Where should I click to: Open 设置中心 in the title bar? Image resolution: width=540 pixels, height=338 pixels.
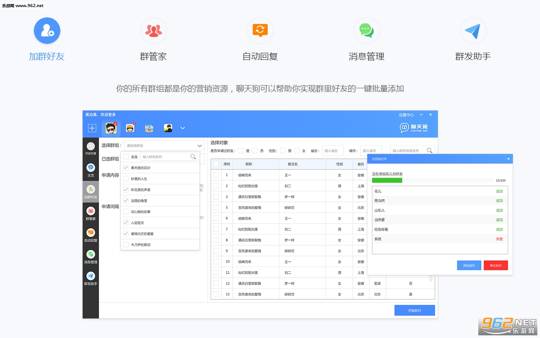pos(406,115)
